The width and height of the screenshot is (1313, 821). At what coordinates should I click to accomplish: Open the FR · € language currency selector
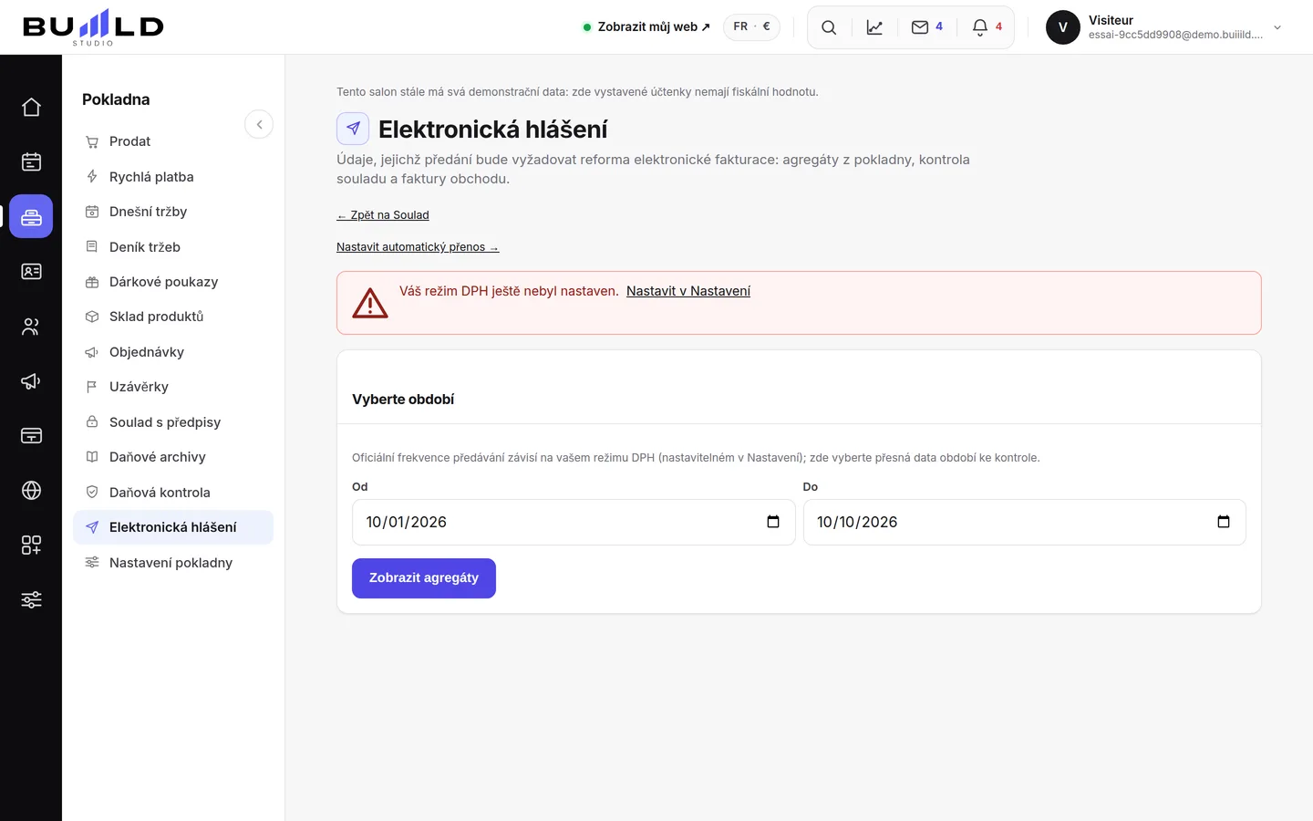tap(751, 26)
